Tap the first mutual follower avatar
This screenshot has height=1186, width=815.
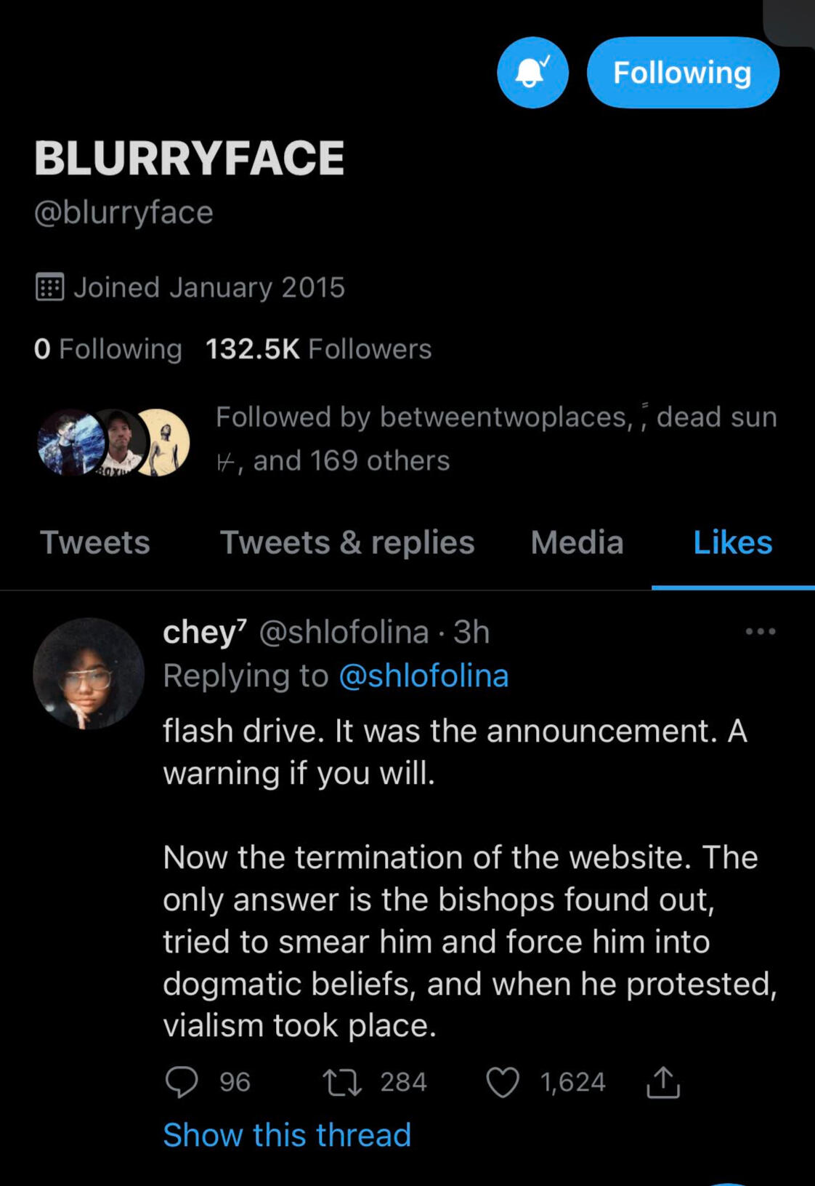click(69, 442)
